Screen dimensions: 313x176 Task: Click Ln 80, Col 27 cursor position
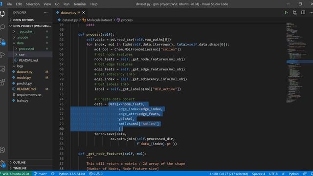(229, 174)
